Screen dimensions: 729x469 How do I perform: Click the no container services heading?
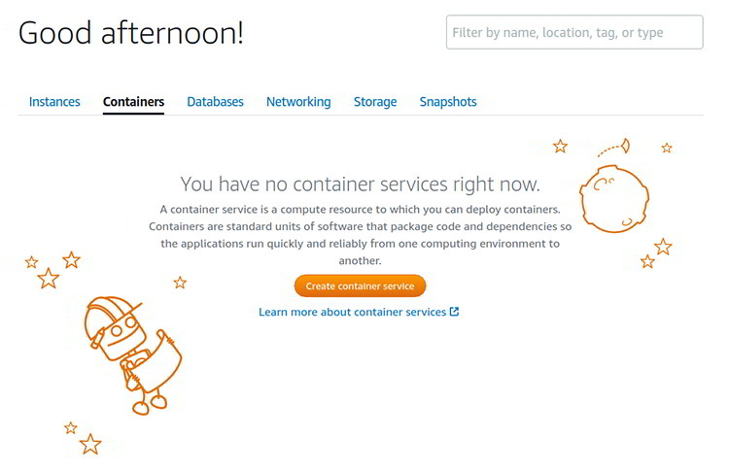[x=360, y=184]
